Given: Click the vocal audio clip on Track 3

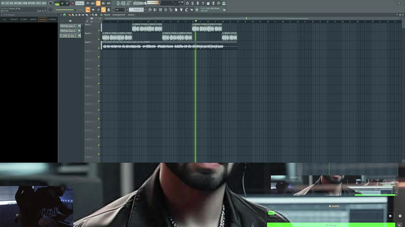Looking at the screenshot, I should (169, 46).
